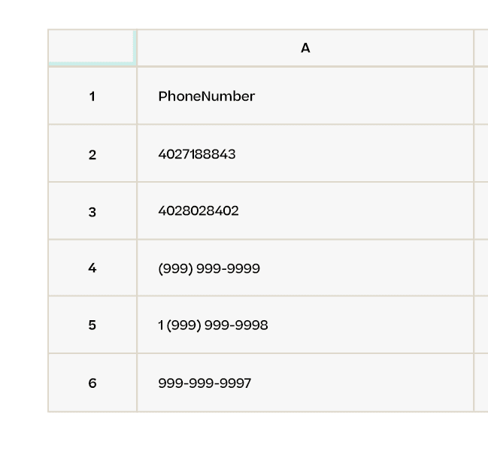Select empty cell right of (999) 999-9999

[x=481, y=268]
